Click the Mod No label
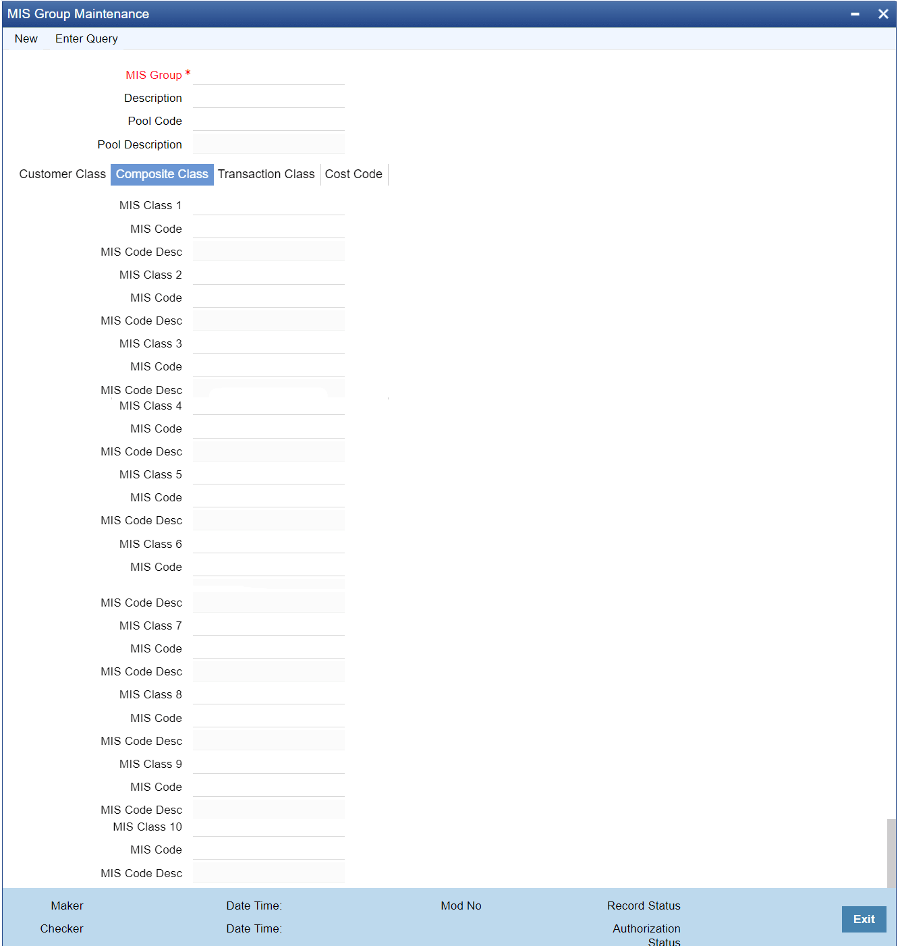 pos(461,906)
